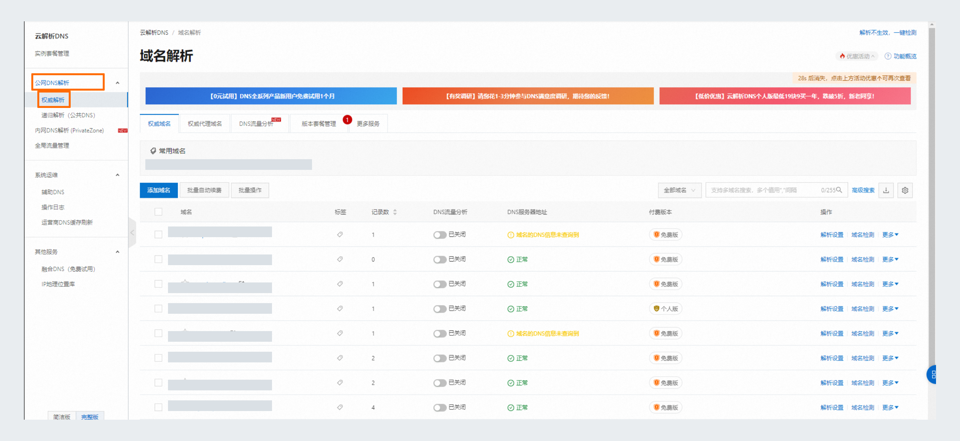960x441 pixels.
Task: Click the tag icon in 个人版 row
Action: pos(340,308)
